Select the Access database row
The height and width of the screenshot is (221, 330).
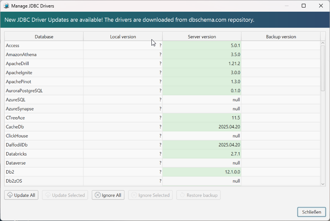tap(162, 46)
